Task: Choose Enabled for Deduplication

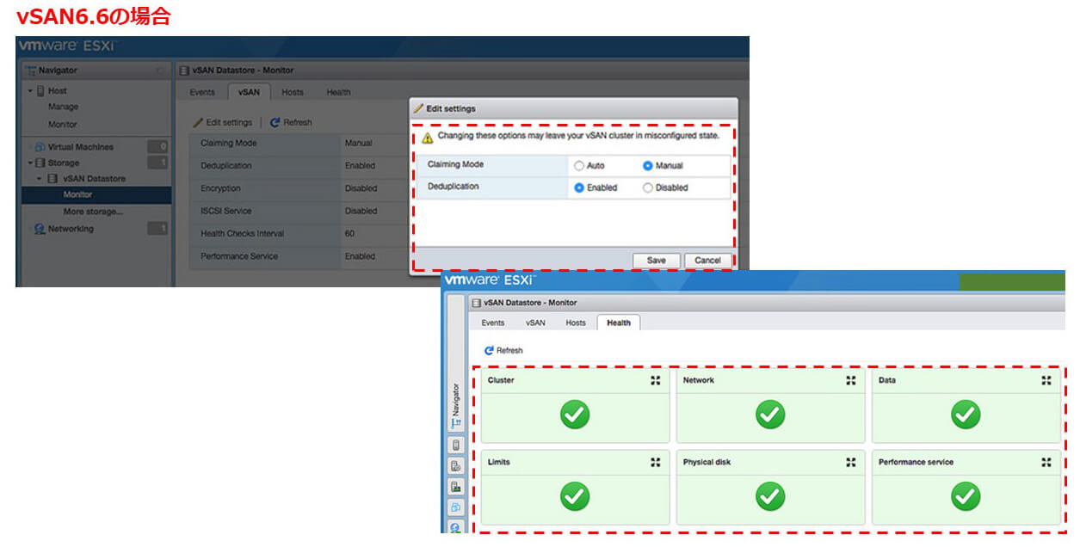Action: tap(579, 187)
